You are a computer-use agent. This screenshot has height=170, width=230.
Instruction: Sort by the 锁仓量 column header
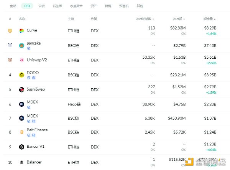click(209, 19)
